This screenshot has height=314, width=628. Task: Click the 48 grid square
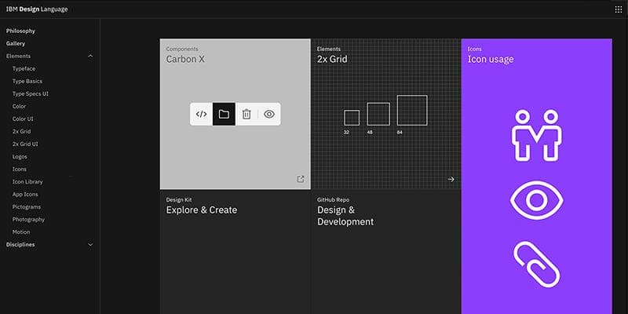[378, 114]
